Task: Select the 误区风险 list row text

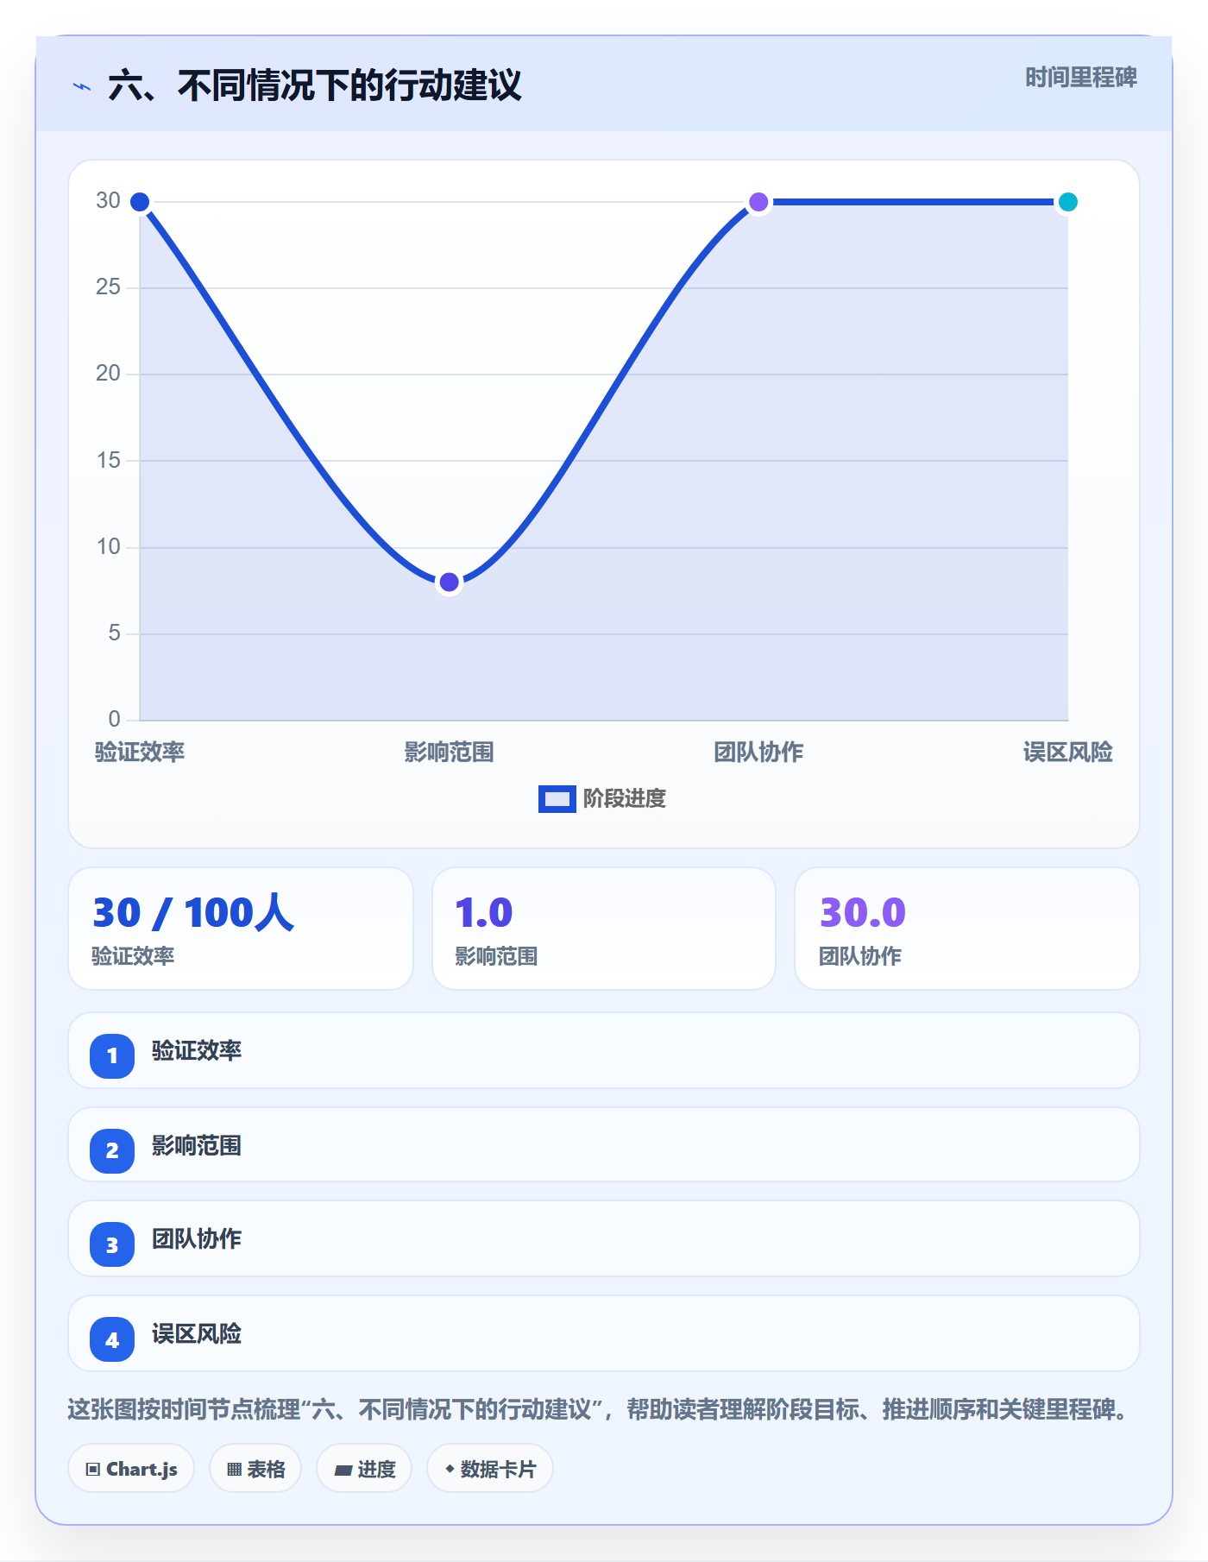Action: pyautogui.click(x=197, y=1334)
